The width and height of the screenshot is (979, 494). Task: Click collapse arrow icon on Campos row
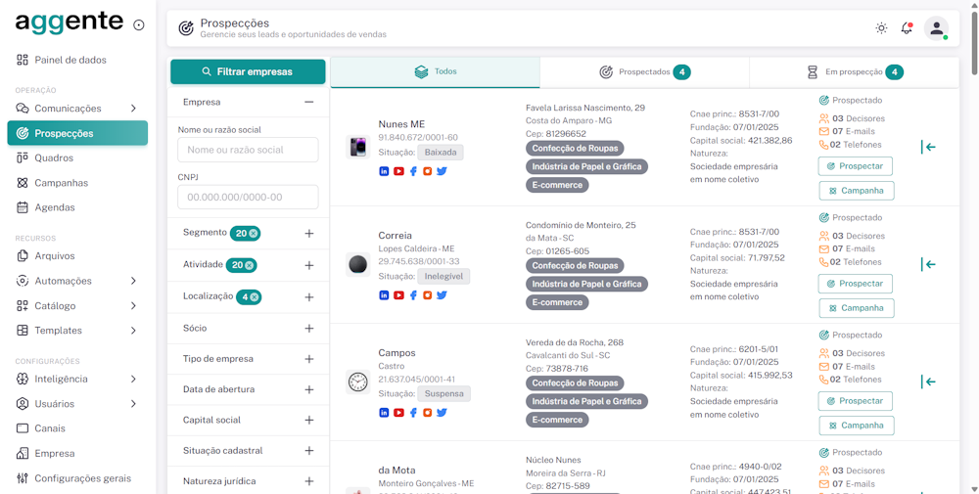pos(928,382)
